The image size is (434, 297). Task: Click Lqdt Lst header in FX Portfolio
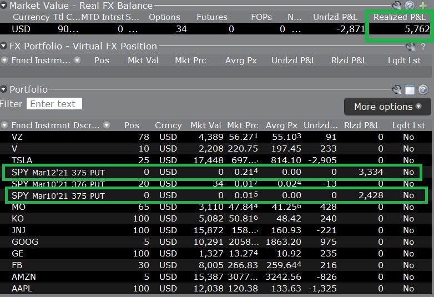coord(404,61)
